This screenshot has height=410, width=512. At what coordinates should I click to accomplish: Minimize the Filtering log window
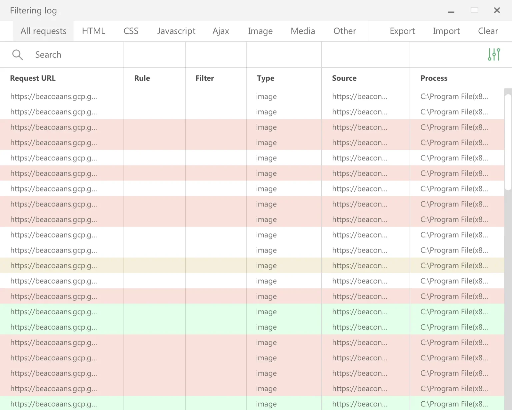[451, 12]
